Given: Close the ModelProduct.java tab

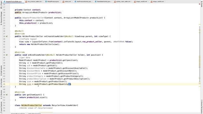Looking at the screenshot, I should tap(60, 2).
